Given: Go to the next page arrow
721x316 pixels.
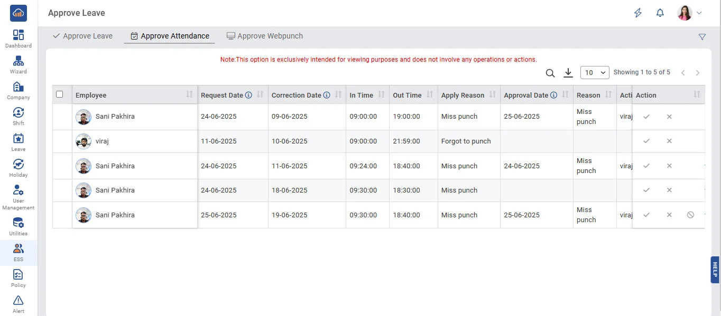Looking at the screenshot, I should (x=698, y=73).
